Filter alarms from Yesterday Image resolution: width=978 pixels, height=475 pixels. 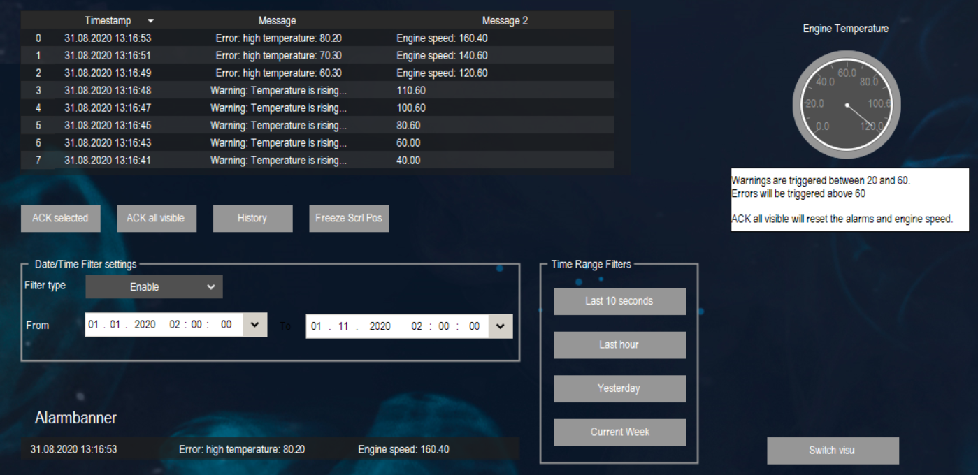pos(619,388)
